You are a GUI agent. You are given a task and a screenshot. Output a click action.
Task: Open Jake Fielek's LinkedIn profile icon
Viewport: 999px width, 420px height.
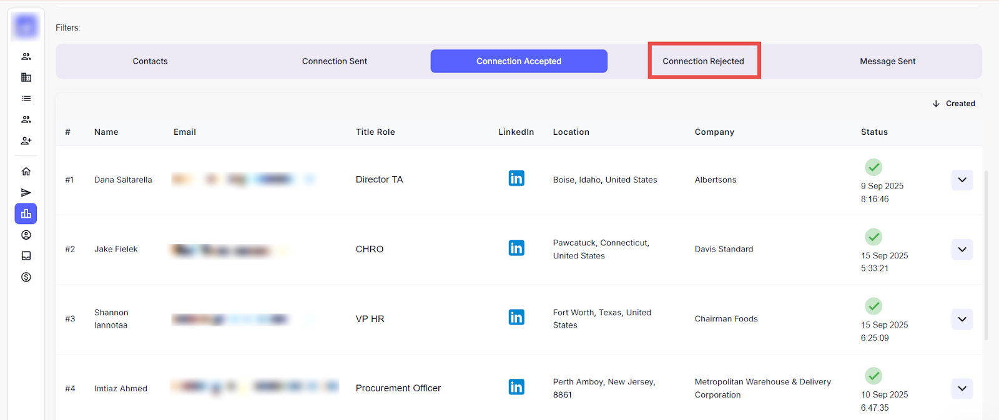coord(516,248)
